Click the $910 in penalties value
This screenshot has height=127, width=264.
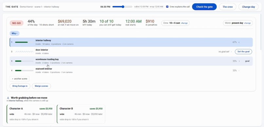coord(150,21)
